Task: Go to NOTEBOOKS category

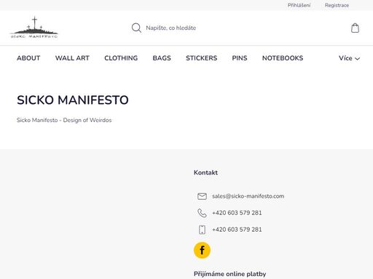Action: click(x=283, y=58)
